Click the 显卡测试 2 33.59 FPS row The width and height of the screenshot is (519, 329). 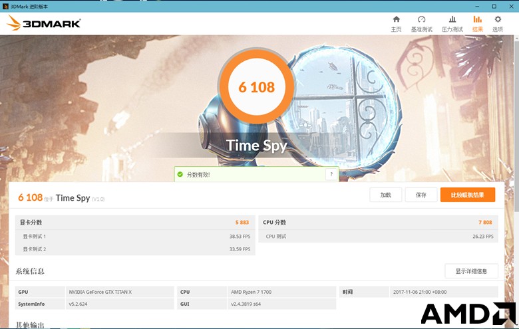coord(134,249)
